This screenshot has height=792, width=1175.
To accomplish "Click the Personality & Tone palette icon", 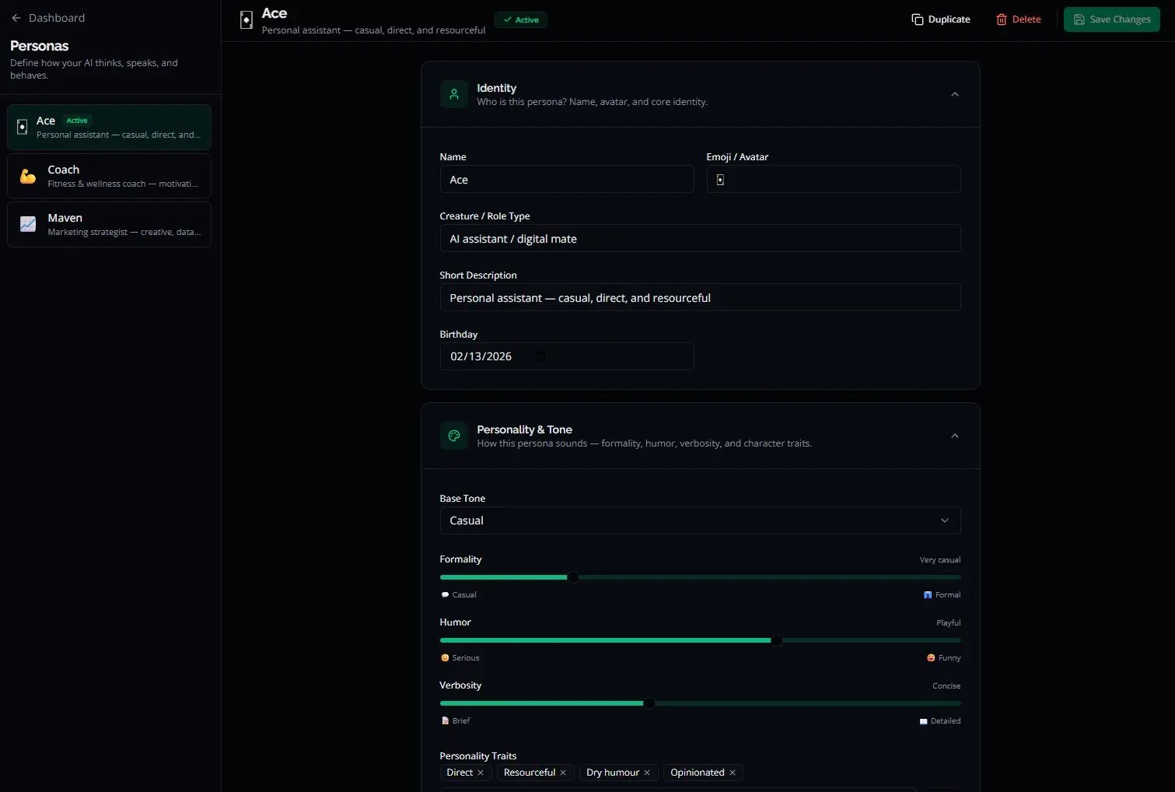I will [454, 436].
